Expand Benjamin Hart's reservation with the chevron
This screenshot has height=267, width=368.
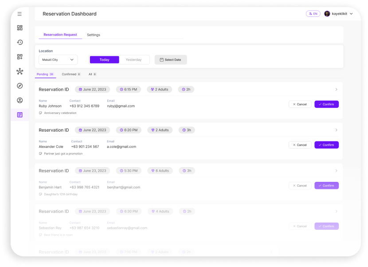tap(337, 171)
